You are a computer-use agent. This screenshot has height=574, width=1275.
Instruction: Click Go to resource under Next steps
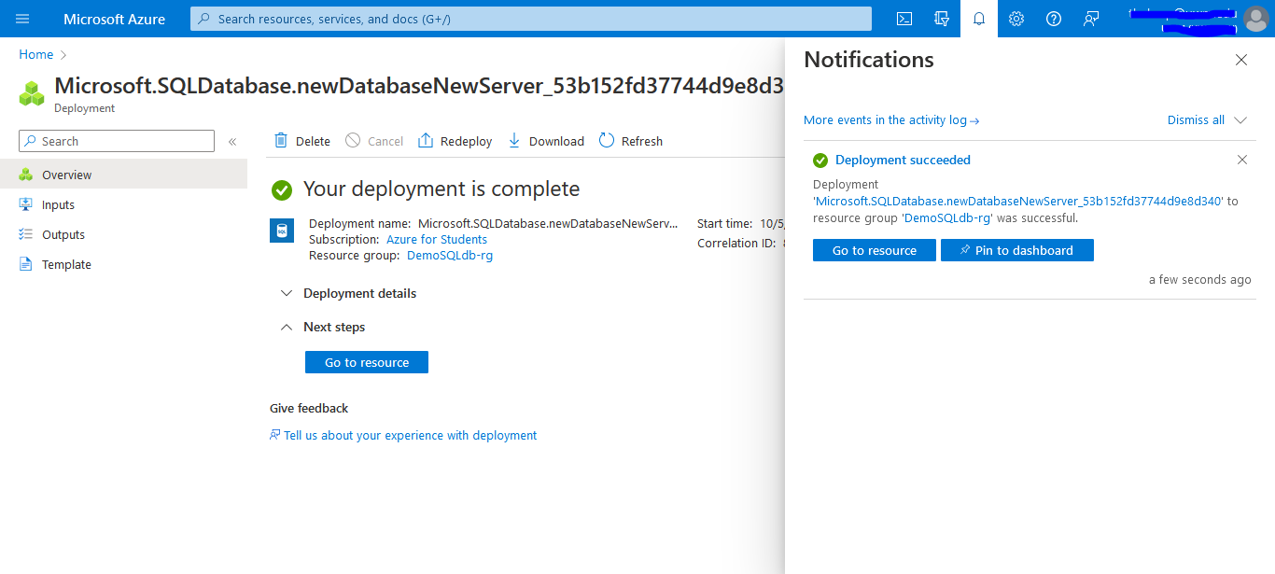pos(367,362)
